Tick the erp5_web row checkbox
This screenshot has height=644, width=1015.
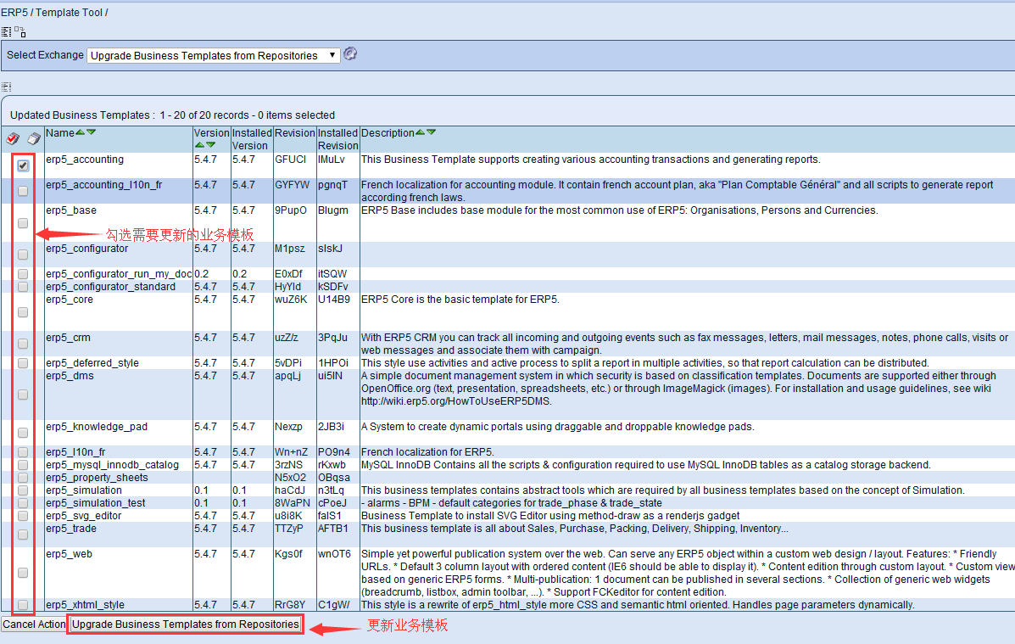(23, 573)
